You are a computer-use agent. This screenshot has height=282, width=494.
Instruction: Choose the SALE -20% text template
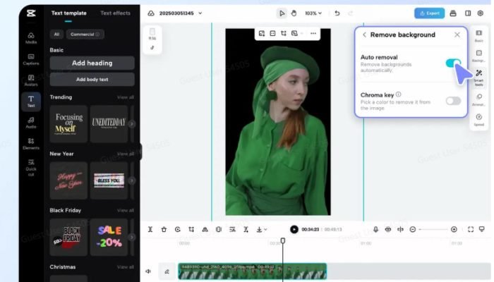point(109,237)
